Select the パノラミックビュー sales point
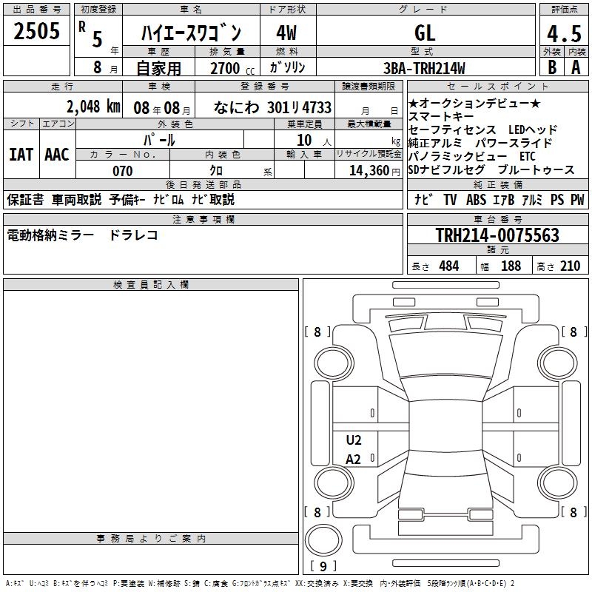Image resolution: width=592 pixels, height=592 pixels. pos(457,156)
